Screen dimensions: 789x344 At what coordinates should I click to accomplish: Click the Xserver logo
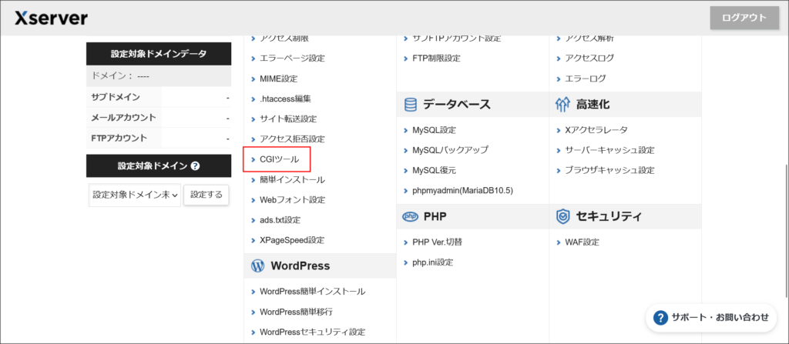(x=51, y=18)
